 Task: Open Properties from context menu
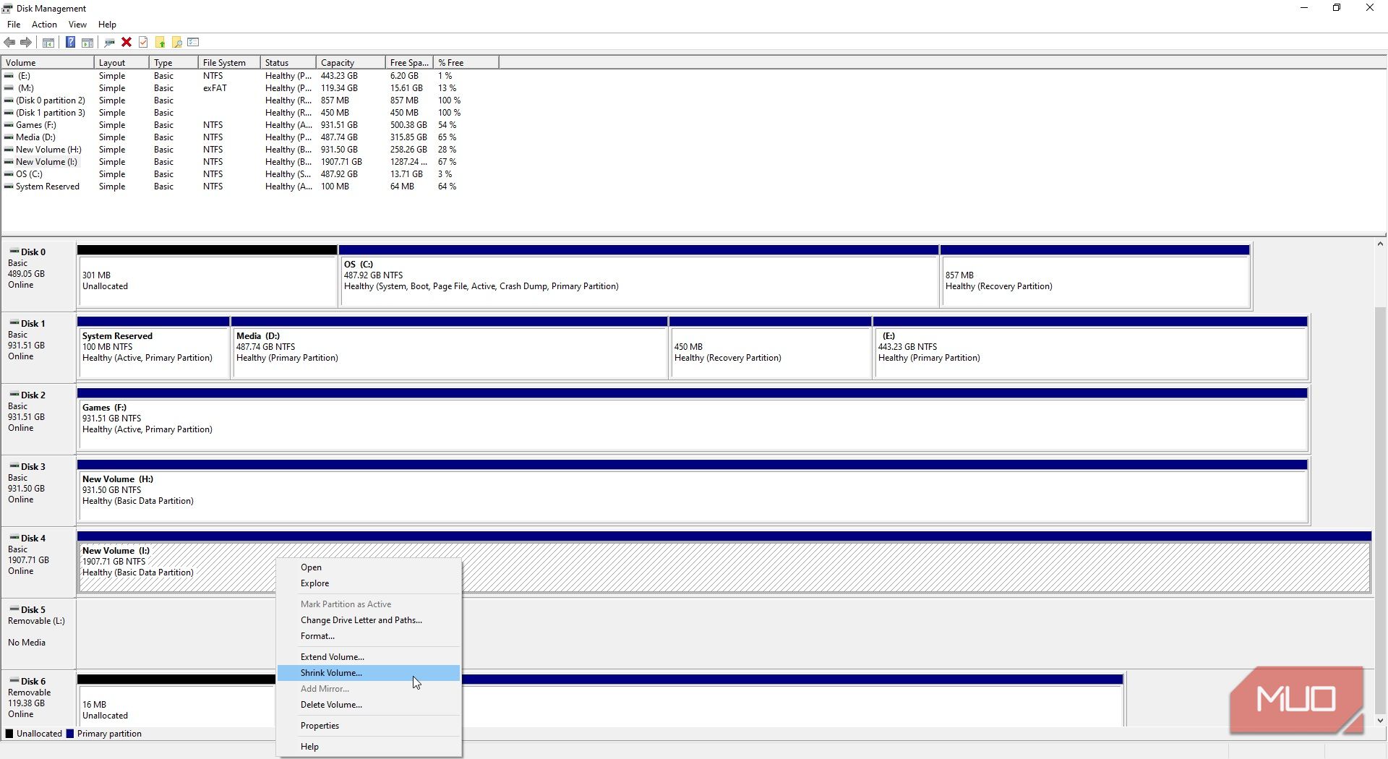point(369,726)
